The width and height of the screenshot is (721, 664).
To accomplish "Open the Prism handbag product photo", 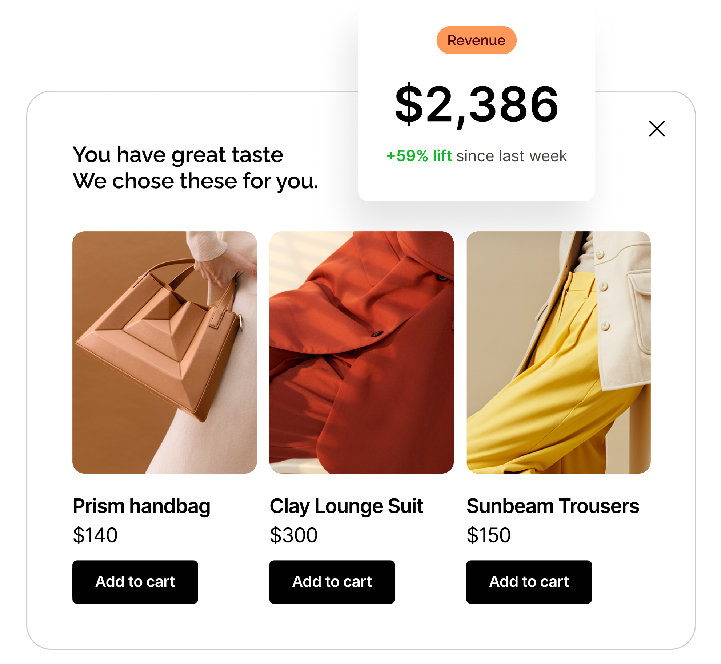I will 164,352.
